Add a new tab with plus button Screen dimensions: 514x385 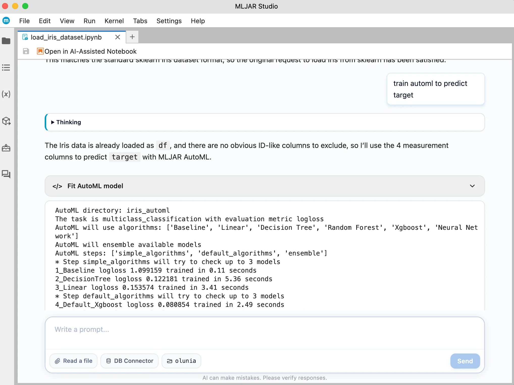click(132, 37)
